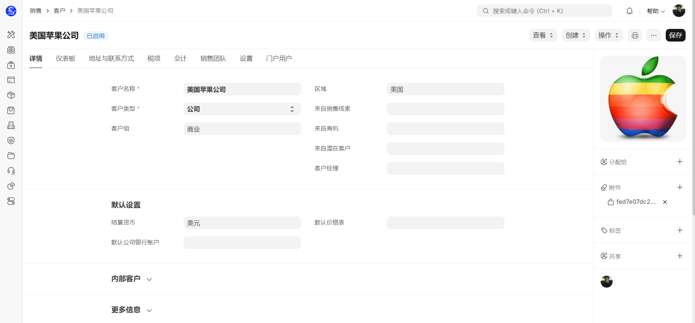Click the 来自商机 input field
The height and width of the screenshot is (323, 695).
[445, 129]
